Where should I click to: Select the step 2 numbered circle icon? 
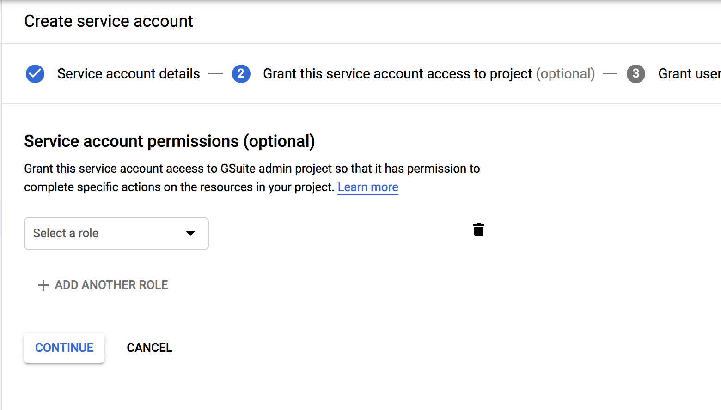(x=241, y=74)
